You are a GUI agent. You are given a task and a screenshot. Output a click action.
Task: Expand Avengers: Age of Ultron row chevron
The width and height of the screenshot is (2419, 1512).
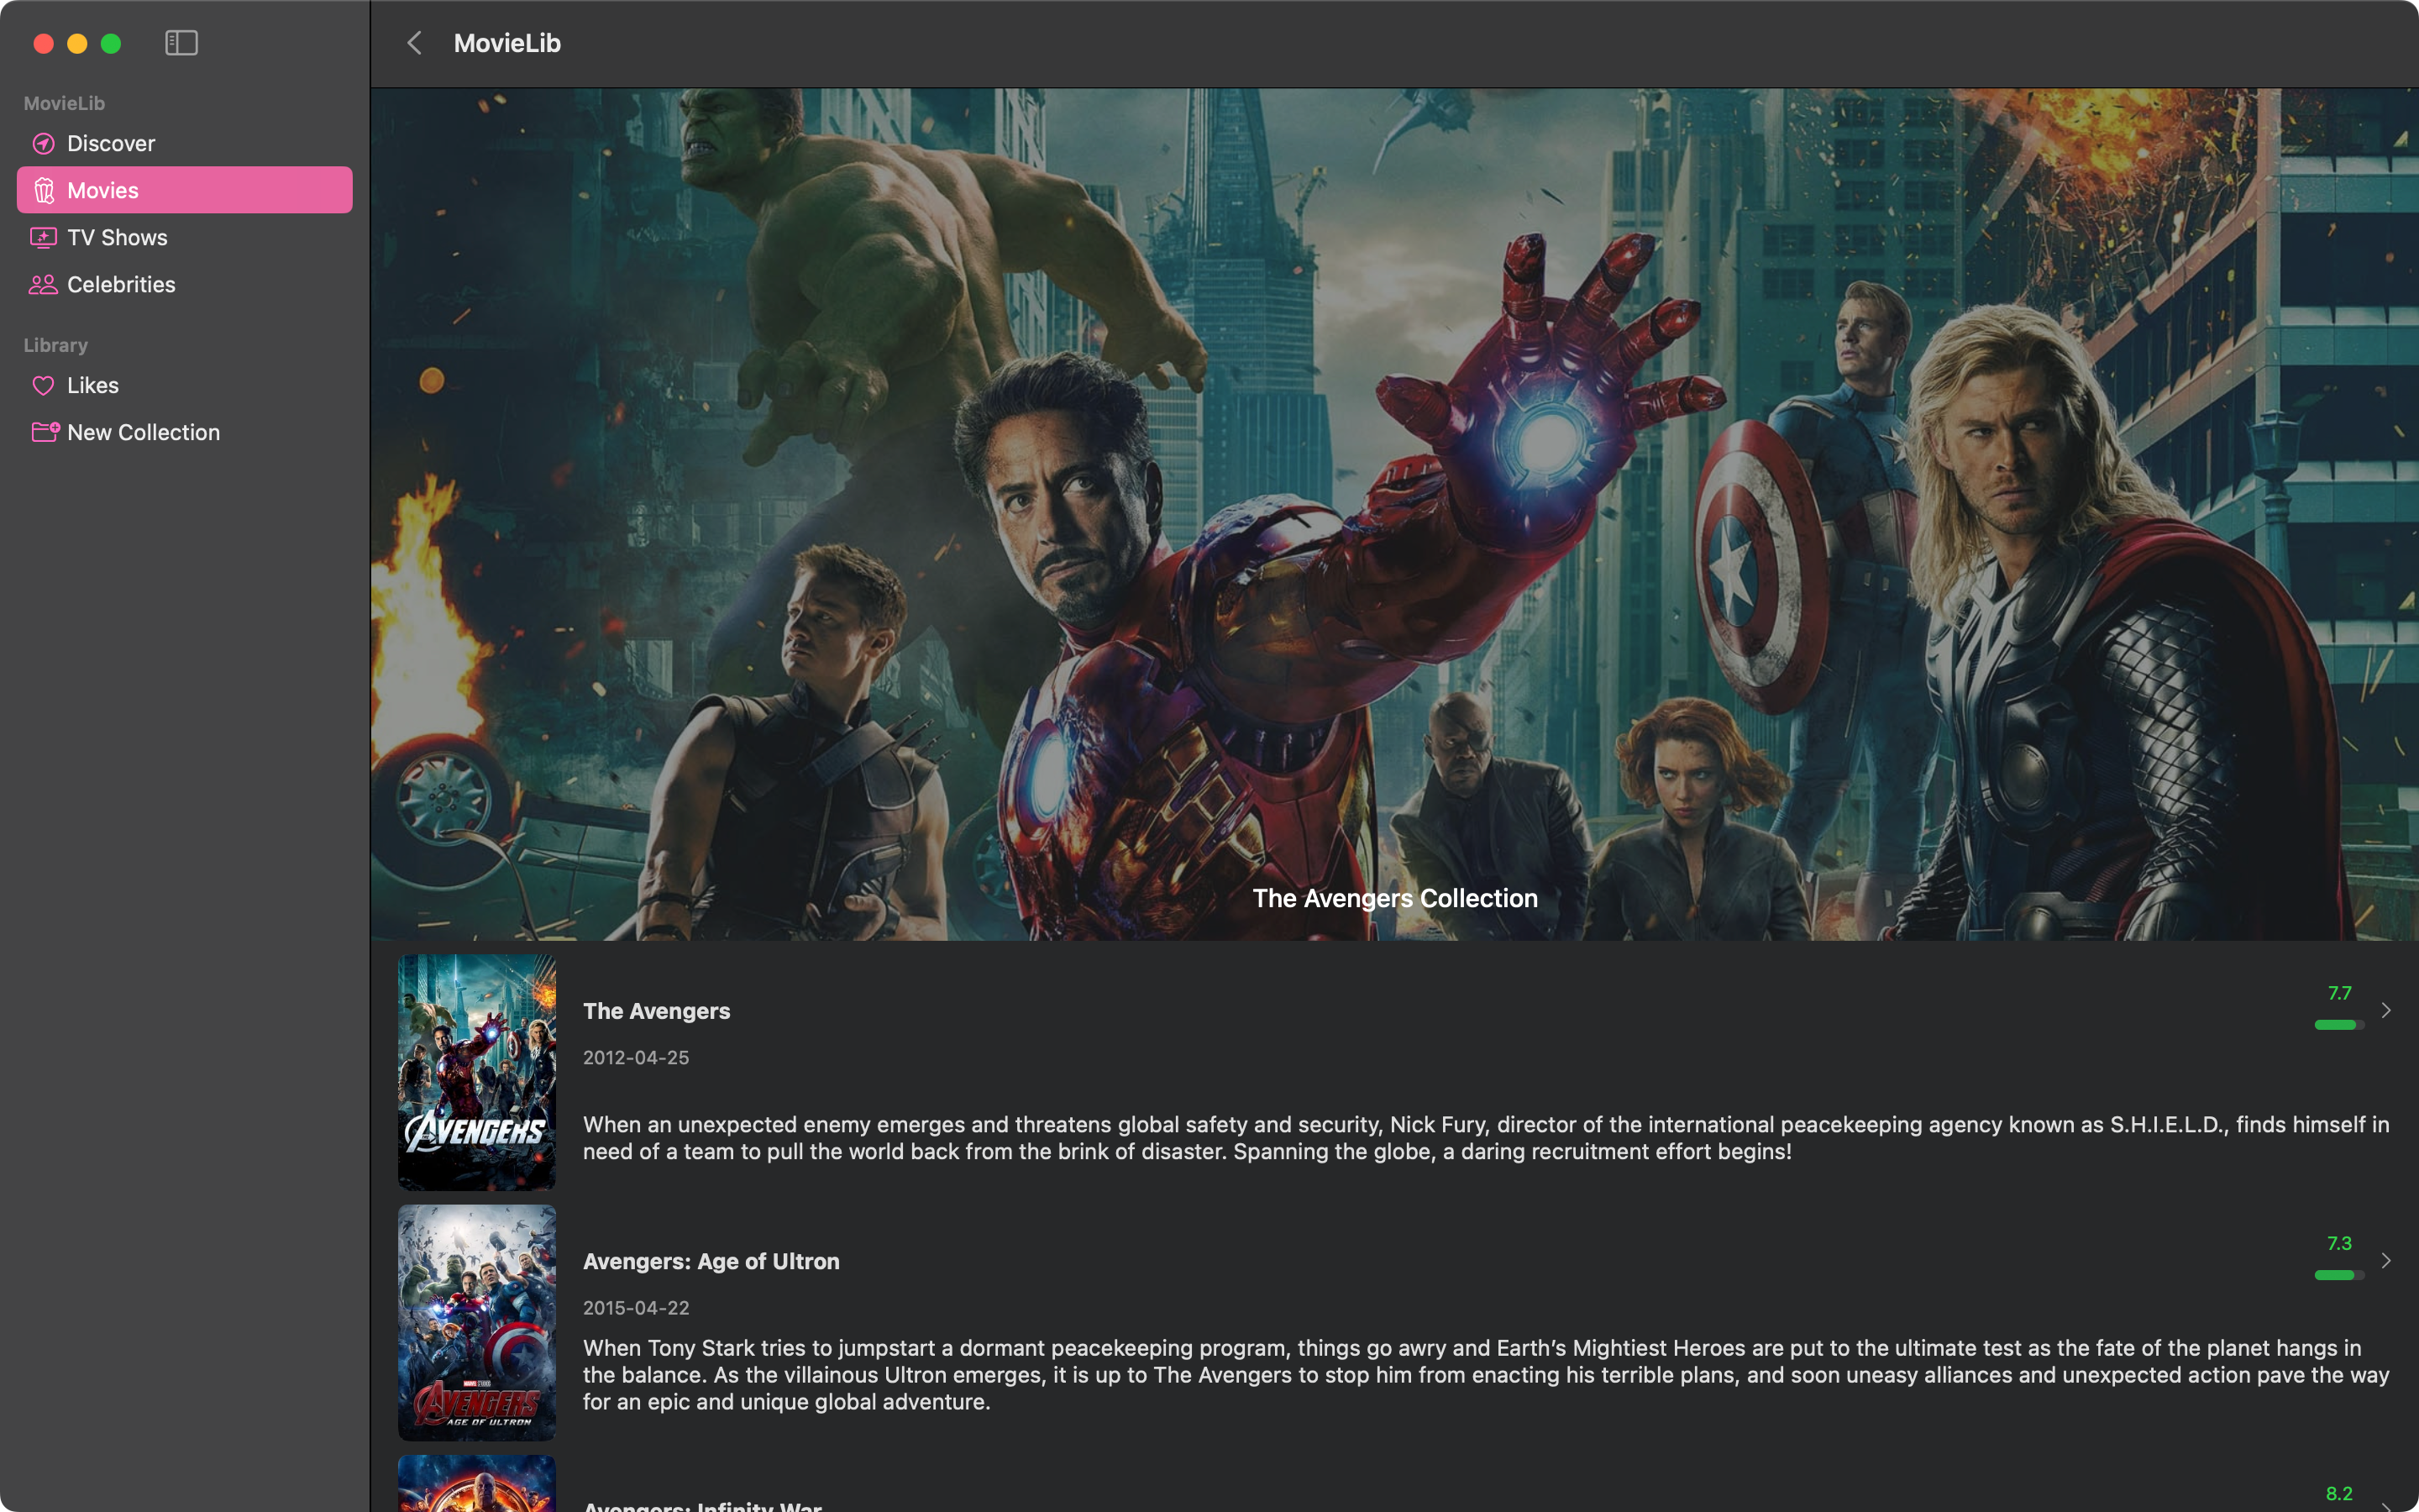(2386, 1261)
